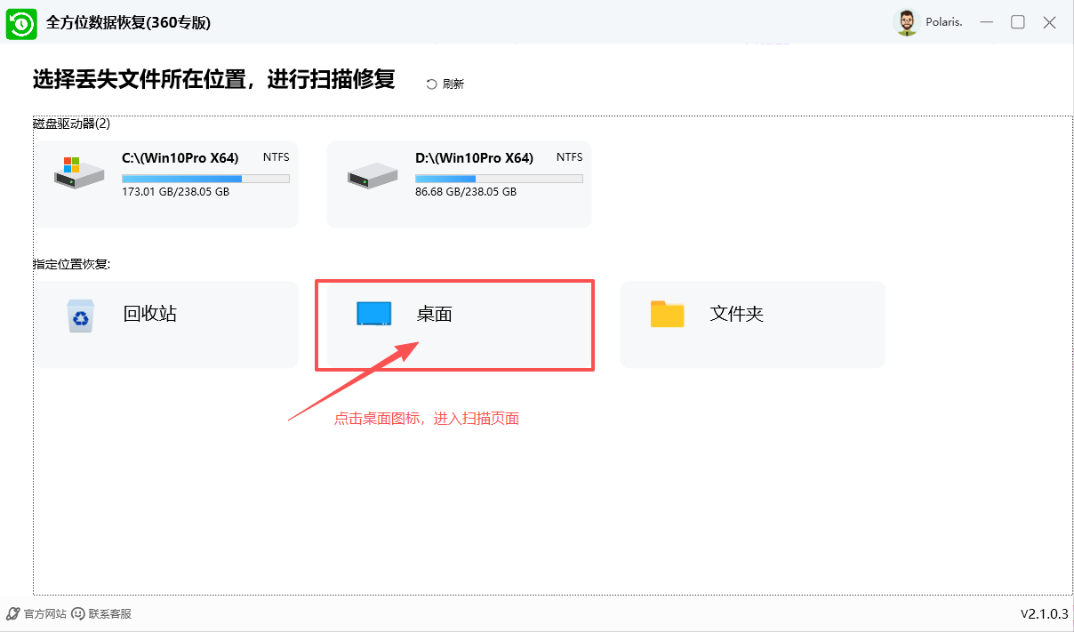
Task: Click the Recycle Bin icon
Action: pyautogui.click(x=80, y=316)
